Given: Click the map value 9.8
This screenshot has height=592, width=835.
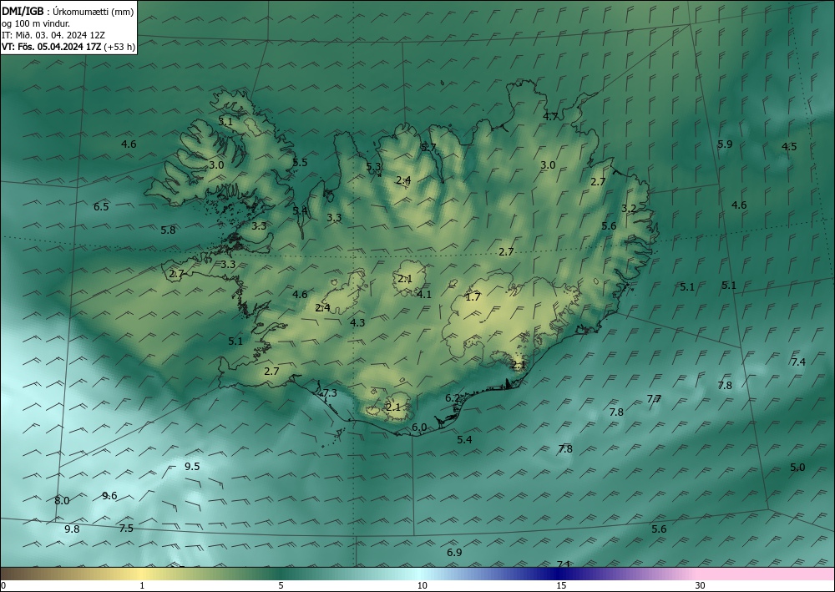Looking at the screenshot, I should coord(72,529).
